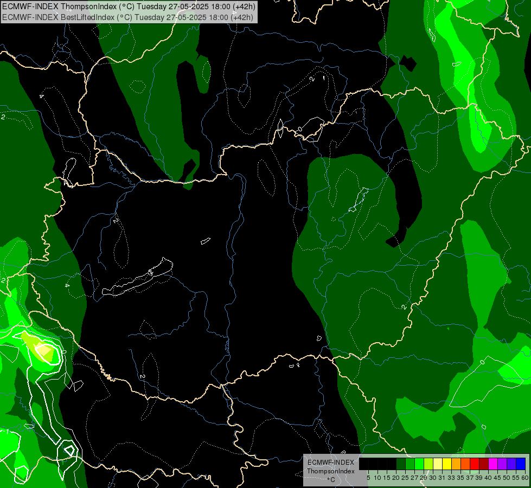This screenshot has height=488, width=531.
Task: Click the legend tick value '30'
Action: coord(433,478)
